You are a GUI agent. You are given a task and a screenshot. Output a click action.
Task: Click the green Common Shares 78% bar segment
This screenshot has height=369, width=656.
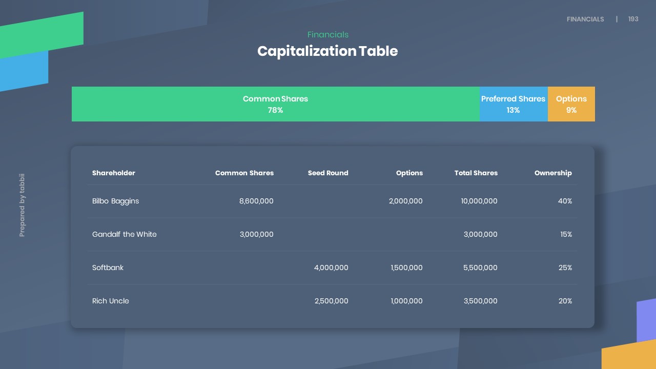point(275,104)
